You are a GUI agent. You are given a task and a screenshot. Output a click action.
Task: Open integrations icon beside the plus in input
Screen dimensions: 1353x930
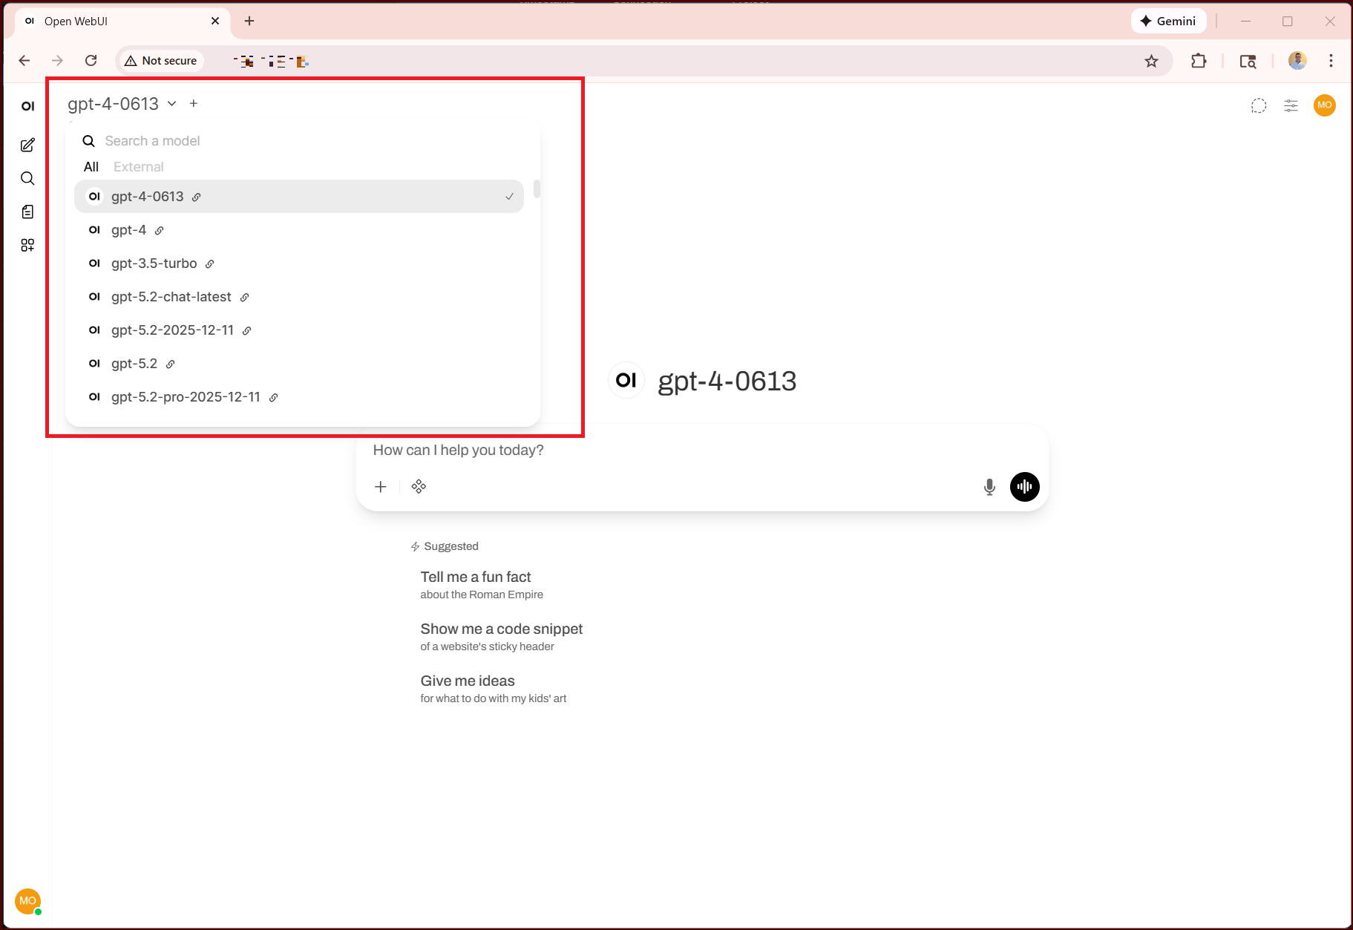tap(419, 487)
